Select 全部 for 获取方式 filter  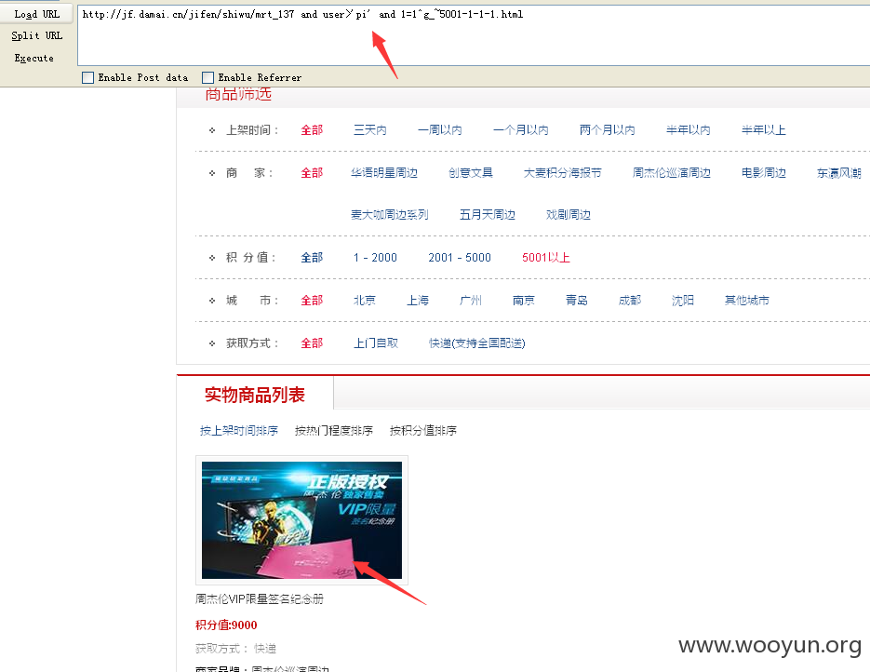312,343
